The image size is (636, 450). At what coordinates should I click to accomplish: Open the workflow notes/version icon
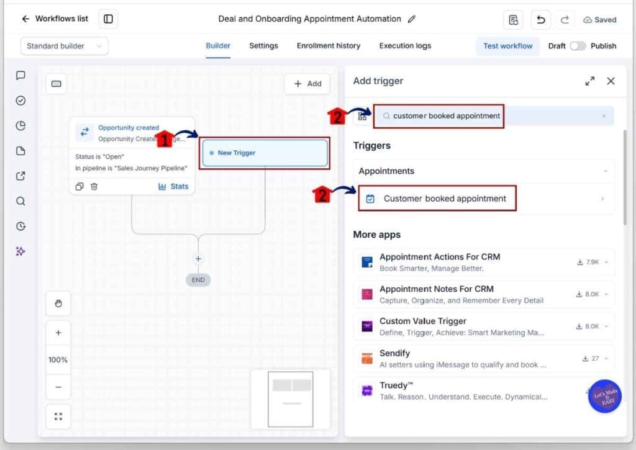(x=513, y=19)
